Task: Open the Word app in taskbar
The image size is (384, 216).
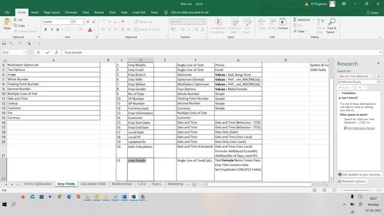Action: click(124, 197)
